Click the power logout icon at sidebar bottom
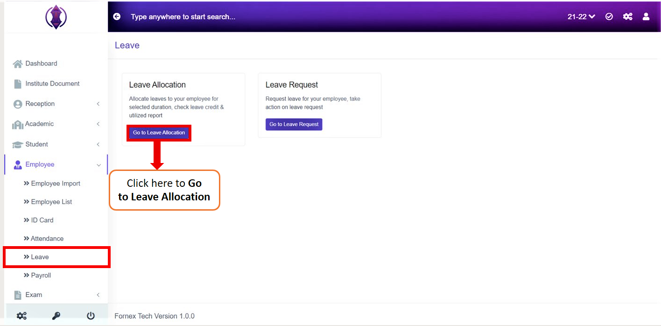Screen dimensions: 661x326 pyautogui.click(x=91, y=316)
